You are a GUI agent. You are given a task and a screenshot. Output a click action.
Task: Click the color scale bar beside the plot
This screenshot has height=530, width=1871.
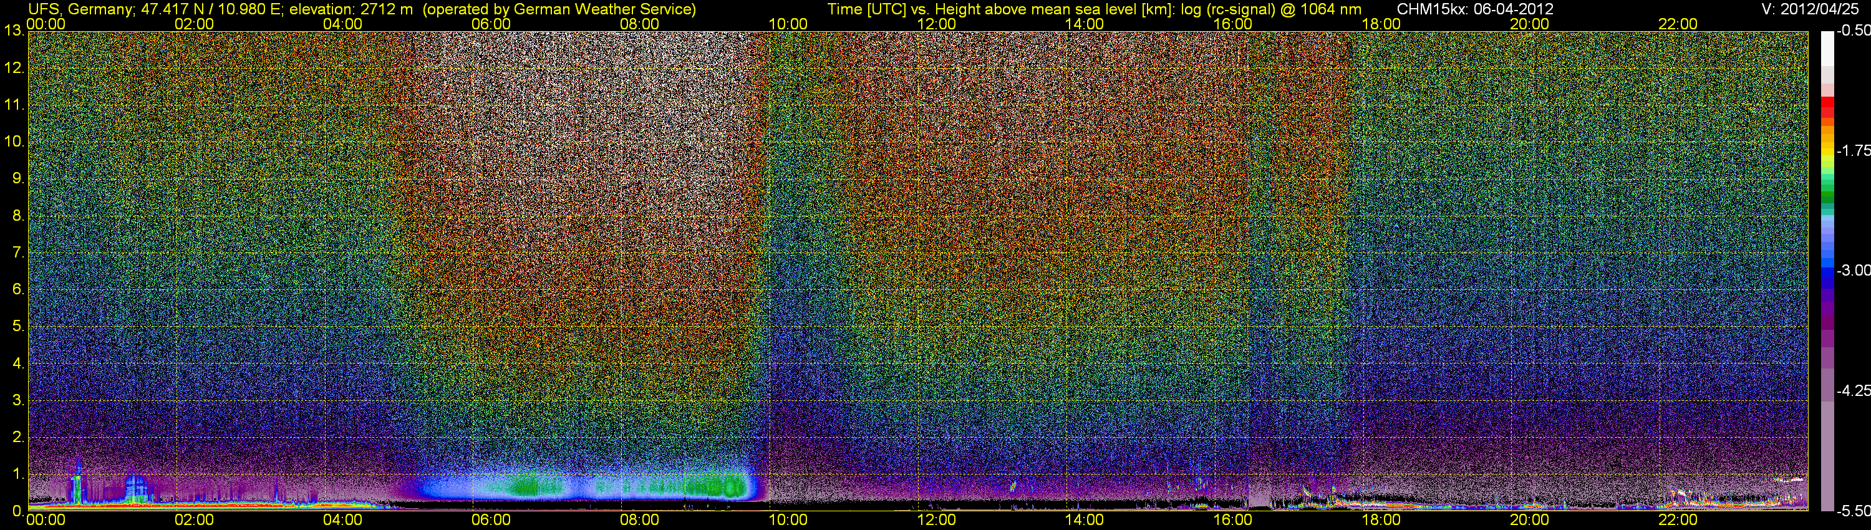click(x=1827, y=271)
